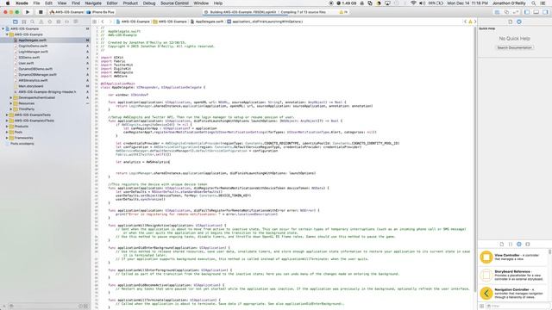Click AppDelegate.swift in the jump bar
552x310 pixels.
[x=207, y=22]
